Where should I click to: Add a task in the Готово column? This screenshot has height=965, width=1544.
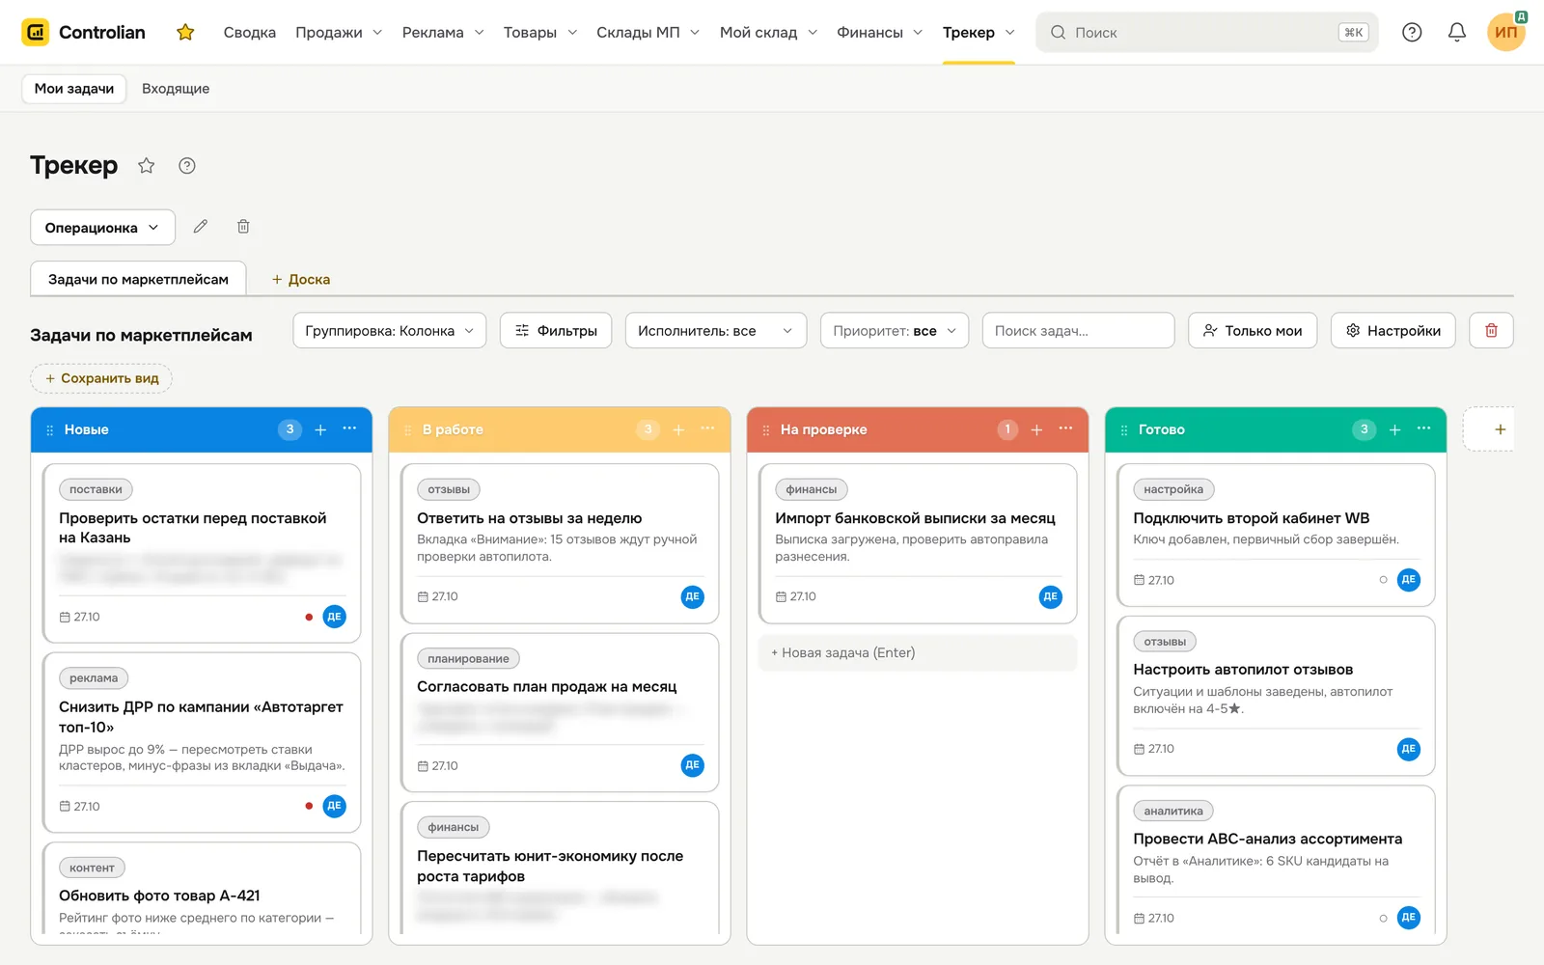point(1394,429)
